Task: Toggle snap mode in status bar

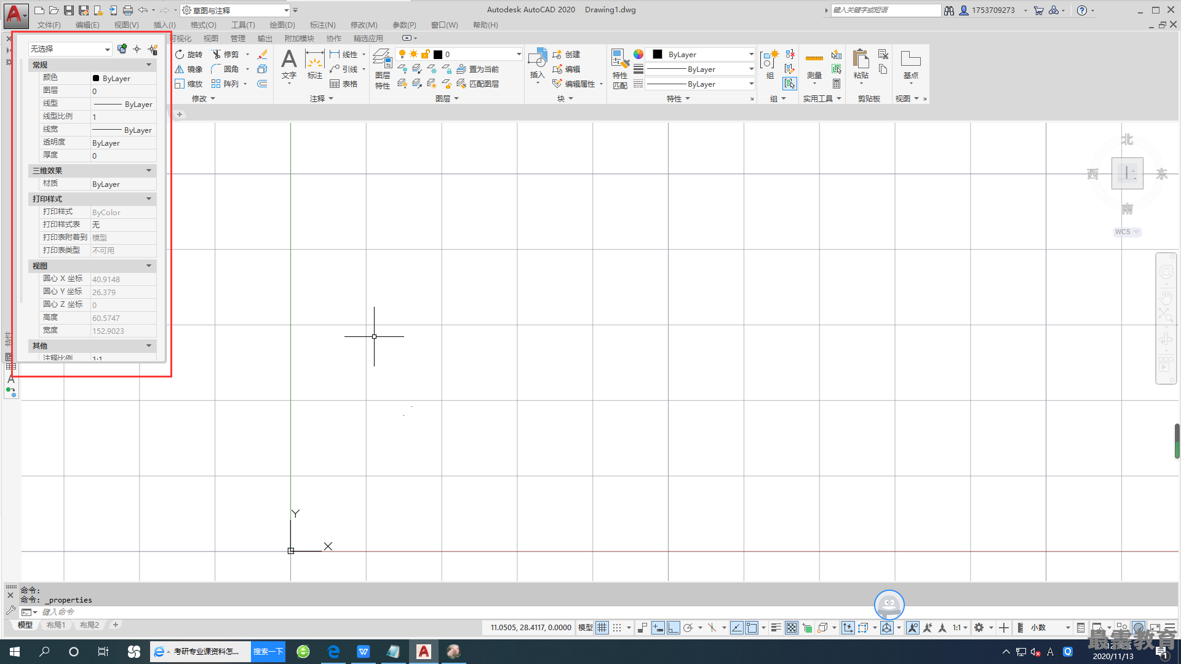Action: tap(617, 628)
